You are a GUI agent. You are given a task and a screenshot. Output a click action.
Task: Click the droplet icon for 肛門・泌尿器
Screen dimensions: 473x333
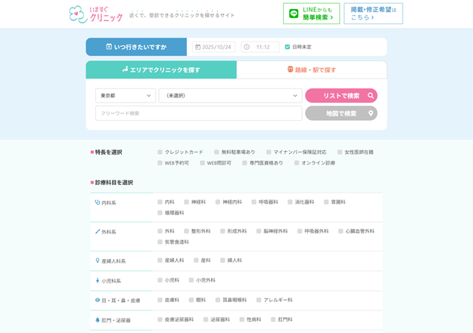click(x=97, y=320)
